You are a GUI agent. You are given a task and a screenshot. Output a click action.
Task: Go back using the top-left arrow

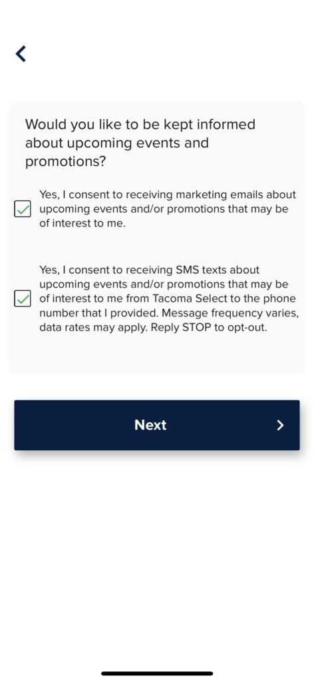(21, 54)
